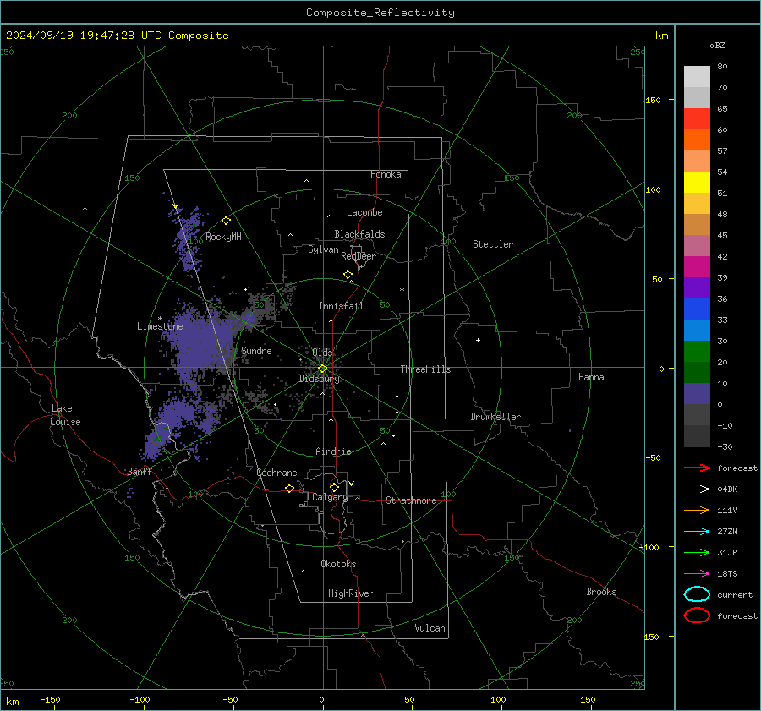
Task: Click the Drumheller label
Action: (495, 417)
